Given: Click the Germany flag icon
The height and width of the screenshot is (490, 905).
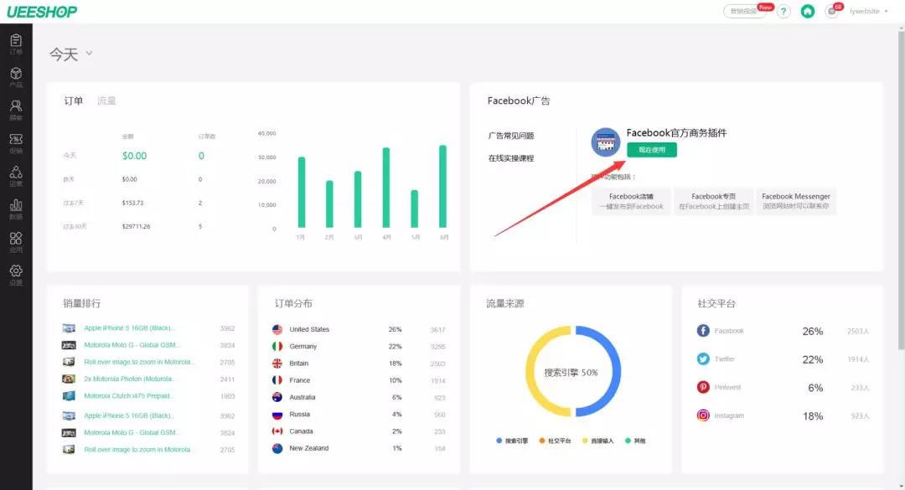Looking at the screenshot, I should 277,346.
